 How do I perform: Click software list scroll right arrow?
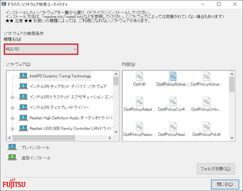pyautogui.click(x=110, y=138)
